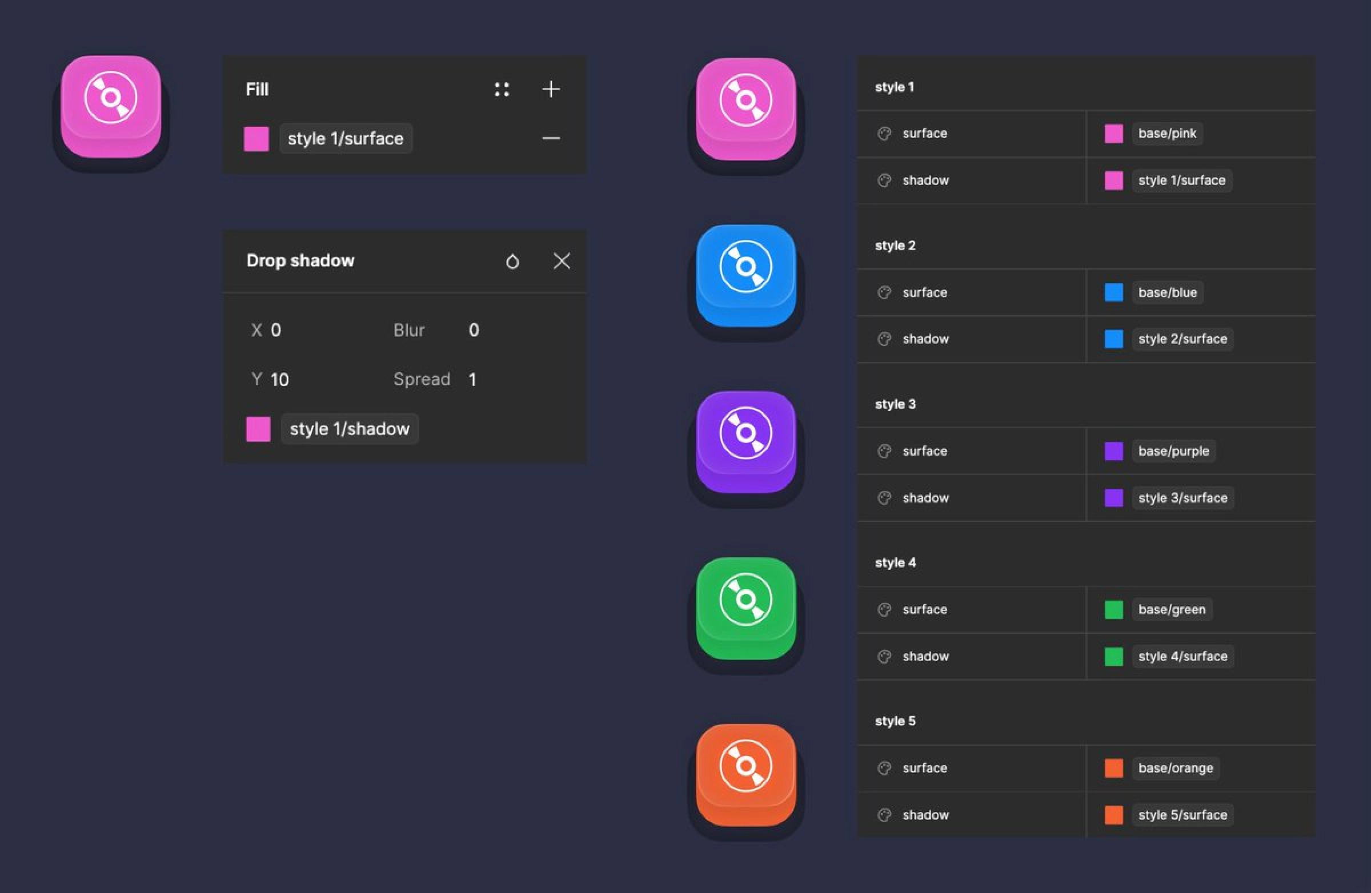This screenshot has width=1371, height=893.
Task: Click the style 5/surface orange color swatch
Action: 1113,815
